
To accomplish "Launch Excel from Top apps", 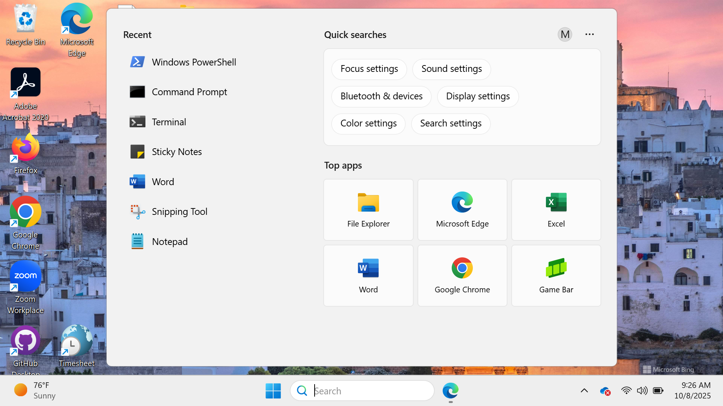I will click(x=556, y=210).
